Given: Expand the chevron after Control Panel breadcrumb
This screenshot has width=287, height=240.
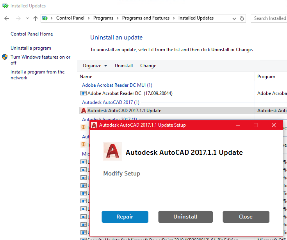Looking at the screenshot, I should (89, 18).
